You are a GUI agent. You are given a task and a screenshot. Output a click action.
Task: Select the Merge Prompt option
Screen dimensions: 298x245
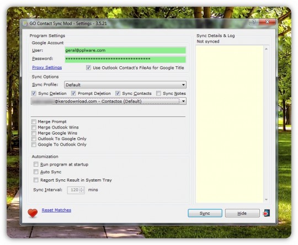[34, 121]
